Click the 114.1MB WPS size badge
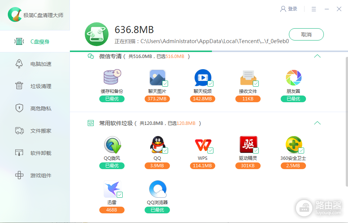This screenshot has width=348, height=223. click(x=202, y=166)
